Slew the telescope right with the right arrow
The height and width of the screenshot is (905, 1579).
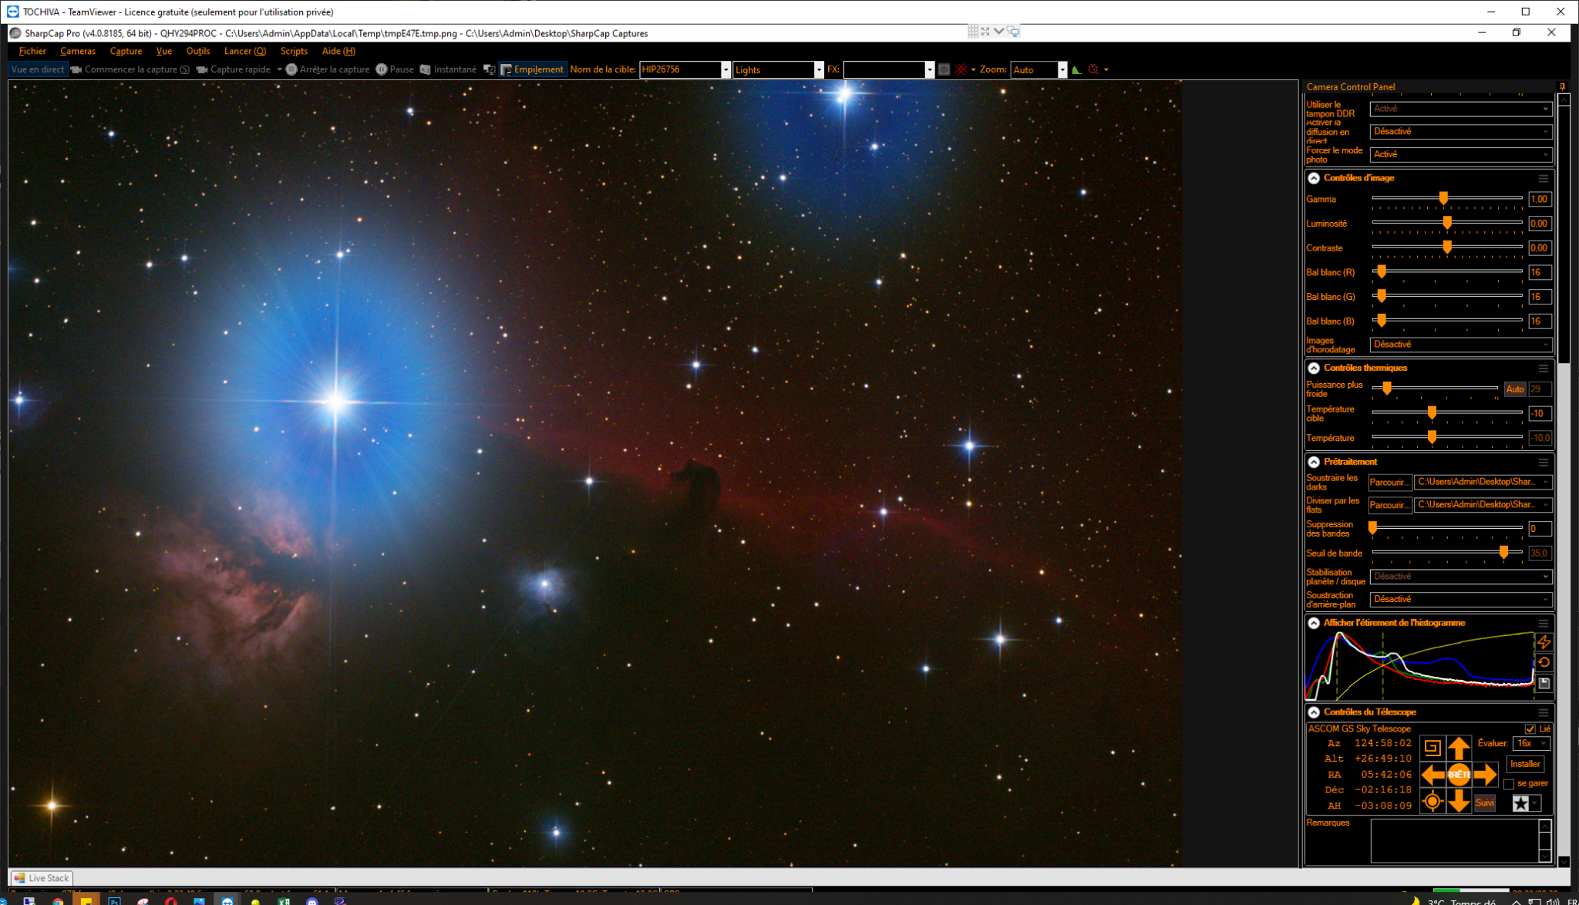pos(1485,775)
